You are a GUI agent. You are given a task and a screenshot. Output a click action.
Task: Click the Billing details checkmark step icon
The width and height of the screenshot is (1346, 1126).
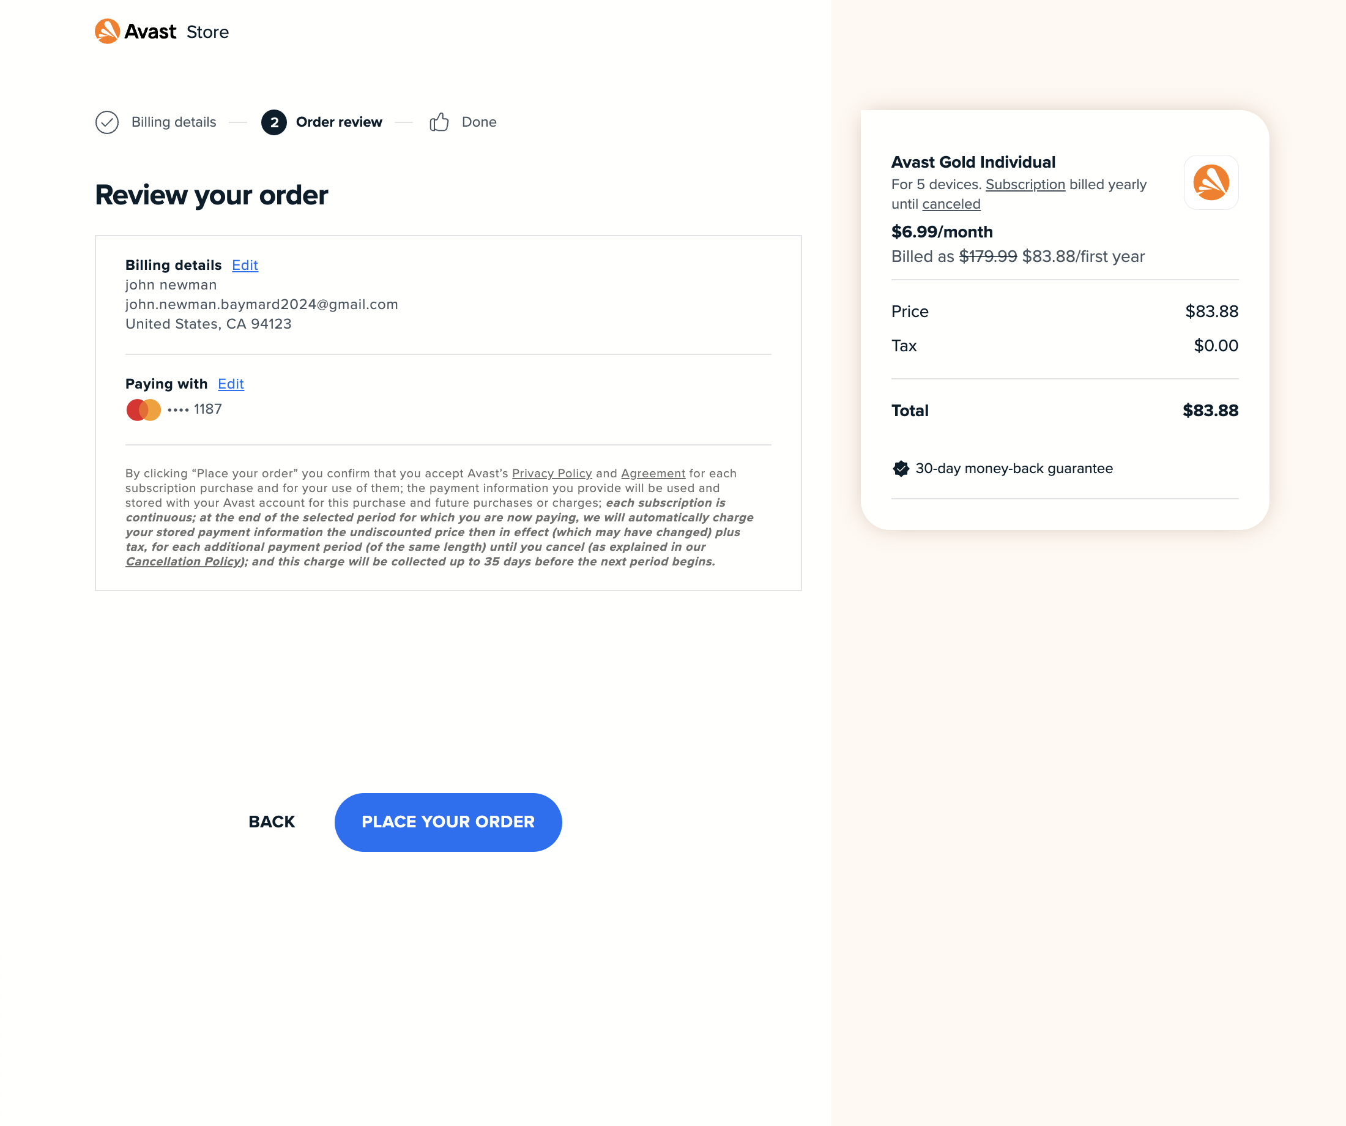(107, 122)
